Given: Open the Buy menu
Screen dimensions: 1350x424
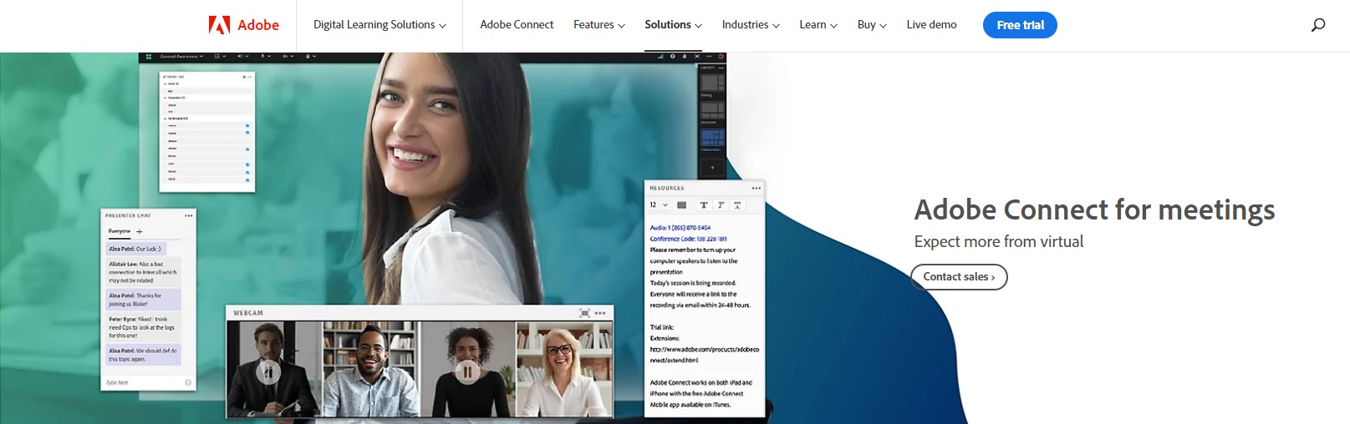Looking at the screenshot, I should (x=872, y=25).
